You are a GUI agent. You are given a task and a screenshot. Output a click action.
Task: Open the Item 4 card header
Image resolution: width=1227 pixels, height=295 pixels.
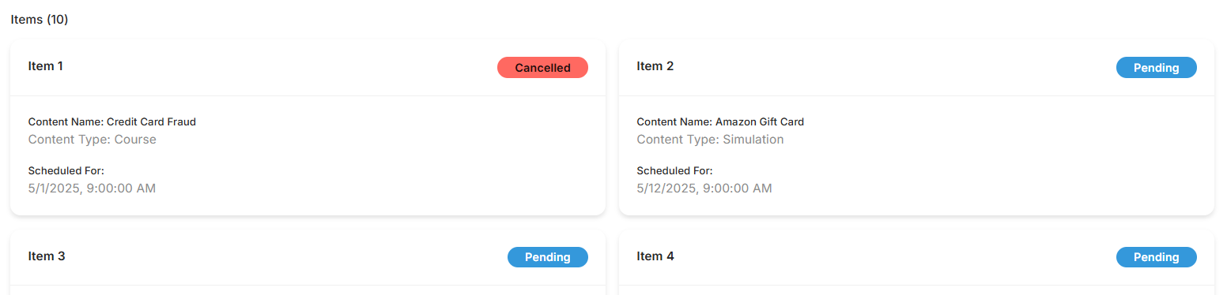pyautogui.click(x=916, y=258)
